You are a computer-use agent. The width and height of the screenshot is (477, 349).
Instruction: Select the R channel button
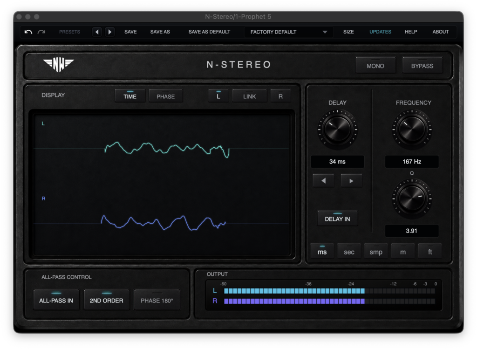(280, 96)
